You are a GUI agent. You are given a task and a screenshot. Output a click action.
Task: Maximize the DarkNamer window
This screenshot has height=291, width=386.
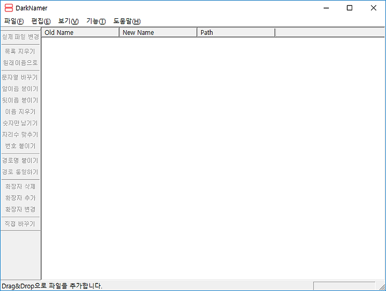(350, 8)
